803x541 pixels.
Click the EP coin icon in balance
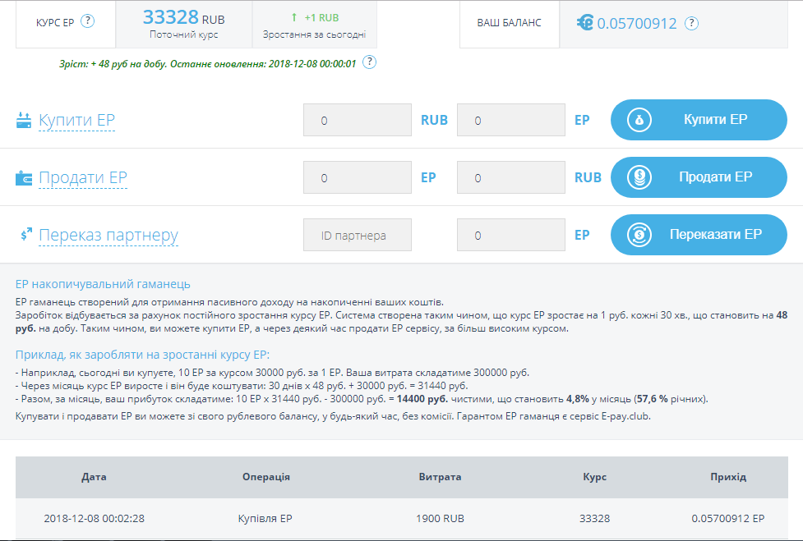pyautogui.click(x=584, y=23)
